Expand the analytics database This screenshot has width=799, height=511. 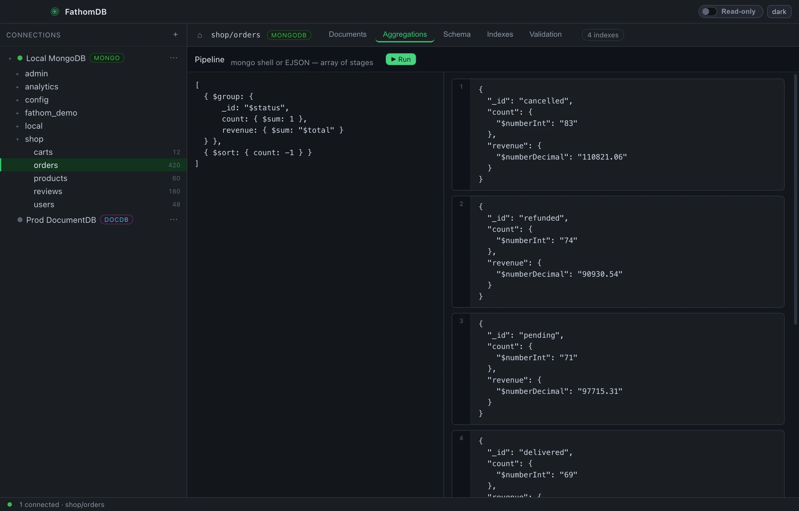coord(17,87)
